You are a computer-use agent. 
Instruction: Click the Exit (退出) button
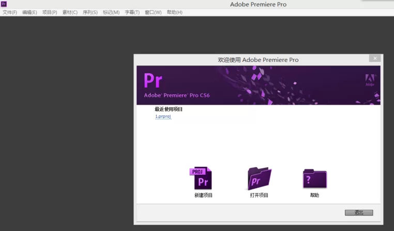tap(359, 212)
